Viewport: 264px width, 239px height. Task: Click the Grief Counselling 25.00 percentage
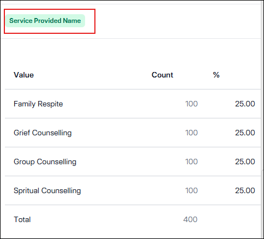click(x=245, y=133)
